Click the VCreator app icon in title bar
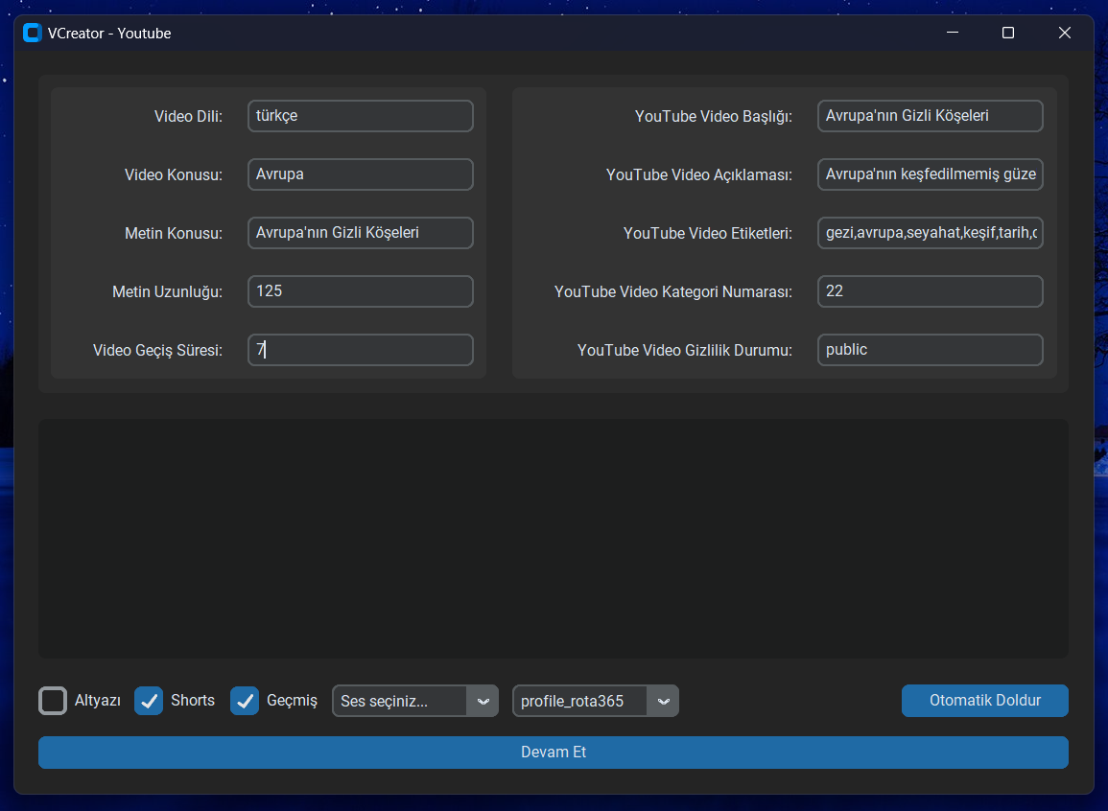1108x811 pixels. pyautogui.click(x=33, y=34)
